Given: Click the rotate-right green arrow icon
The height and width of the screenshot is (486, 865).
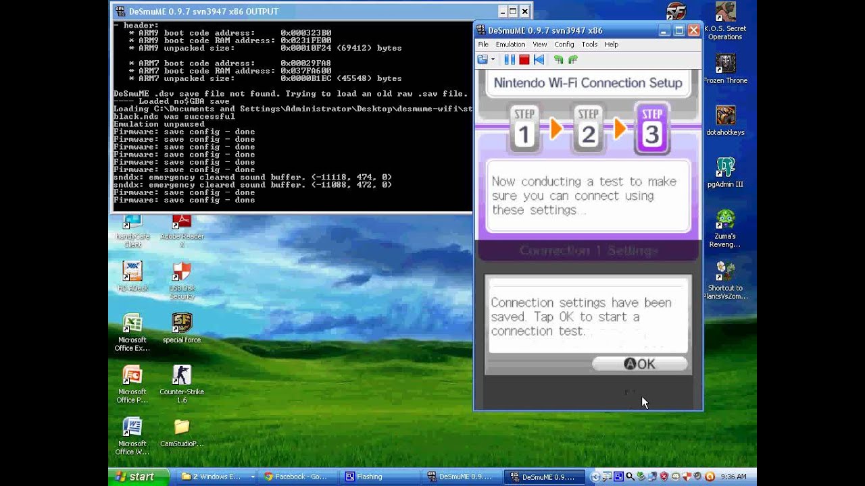Looking at the screenshot, I should tap(573, 59).
